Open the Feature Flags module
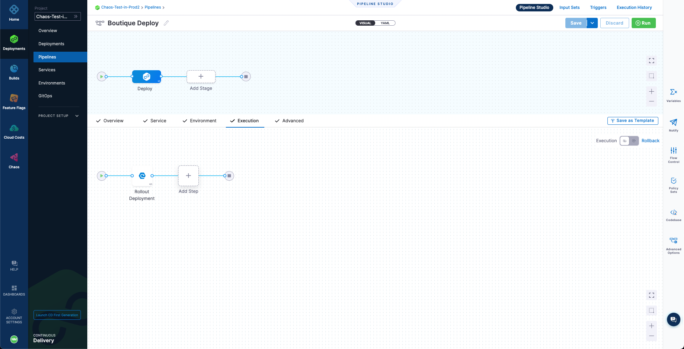The width and height of the screenshot is (684, 349). coord(14,102)
